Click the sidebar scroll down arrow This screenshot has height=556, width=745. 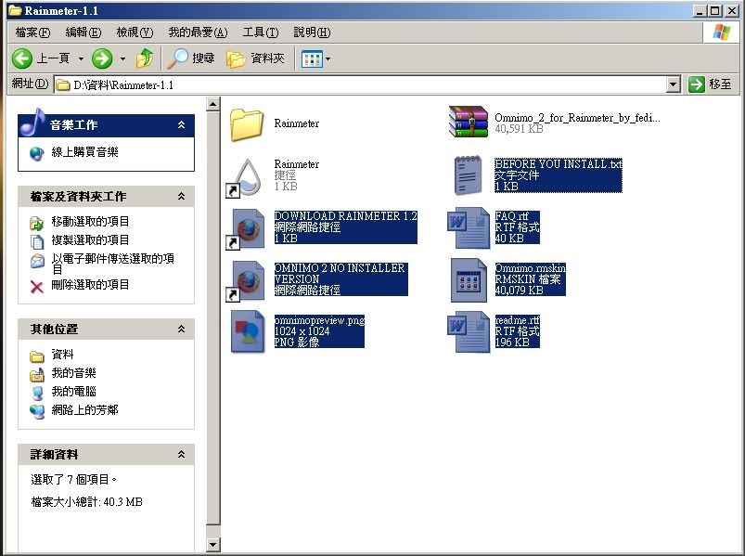[x=212, y=545]
